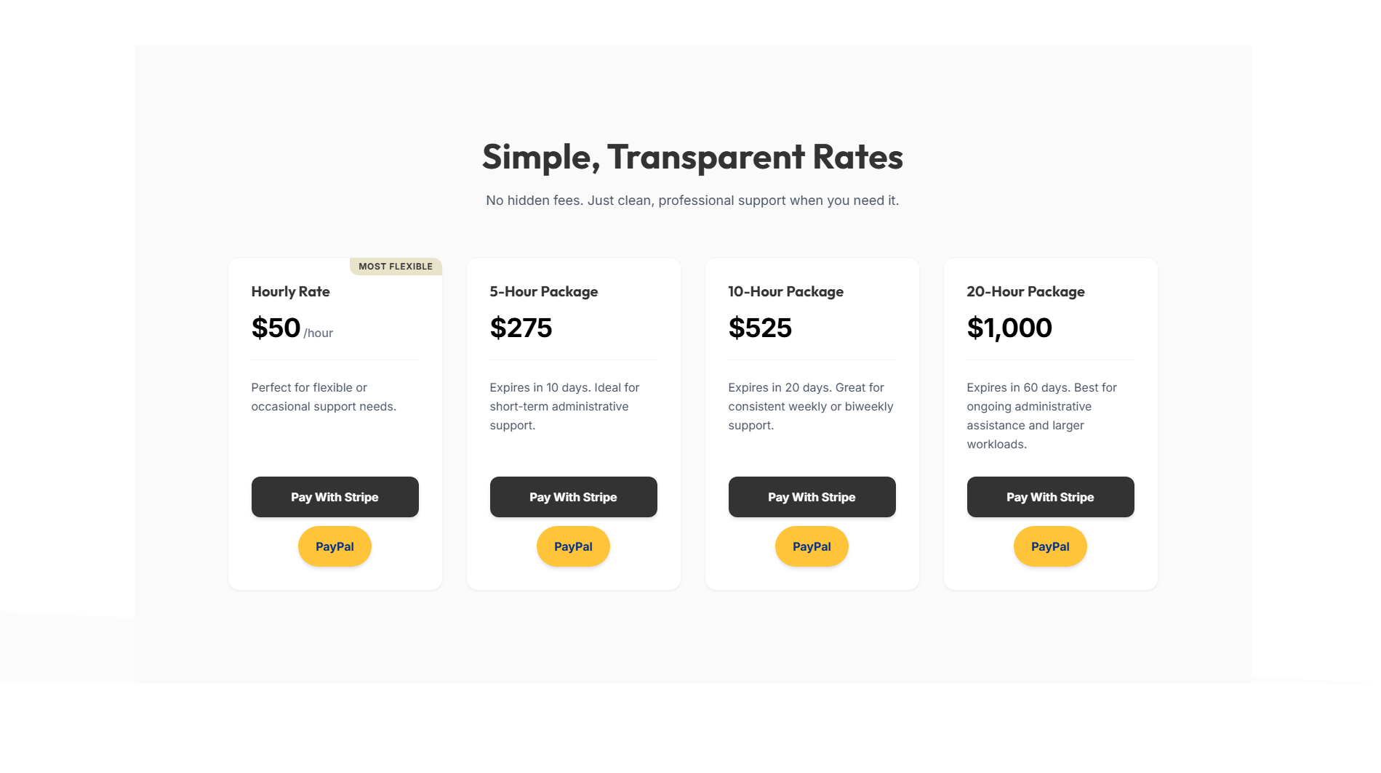The height and width of the screenshot is (773, 1381).
Task: Click the Simple, Transparent Rates heading
Action: point(692,156)
